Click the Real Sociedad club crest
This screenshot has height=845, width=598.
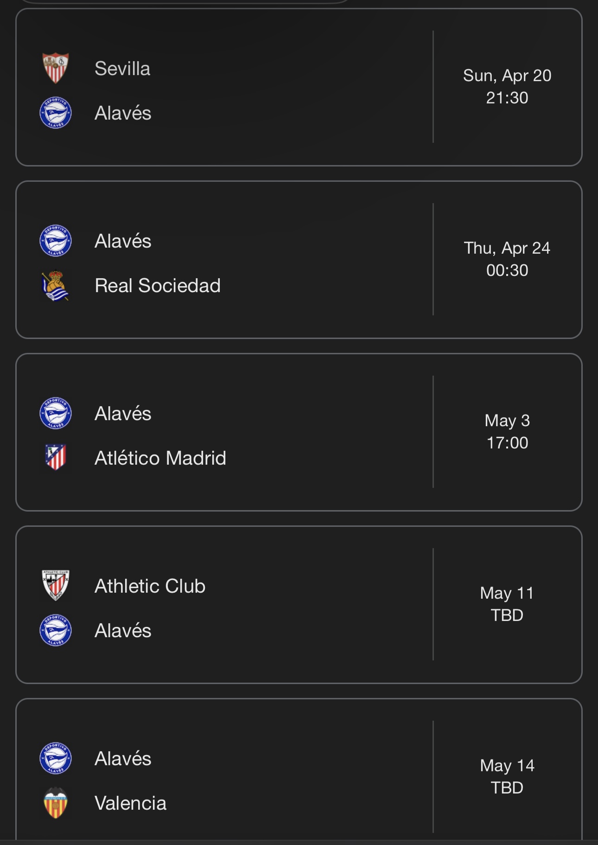pyautogui.click(x=56, y=286)
